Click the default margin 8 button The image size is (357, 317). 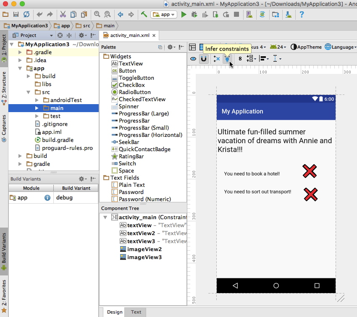click(240, 59)
